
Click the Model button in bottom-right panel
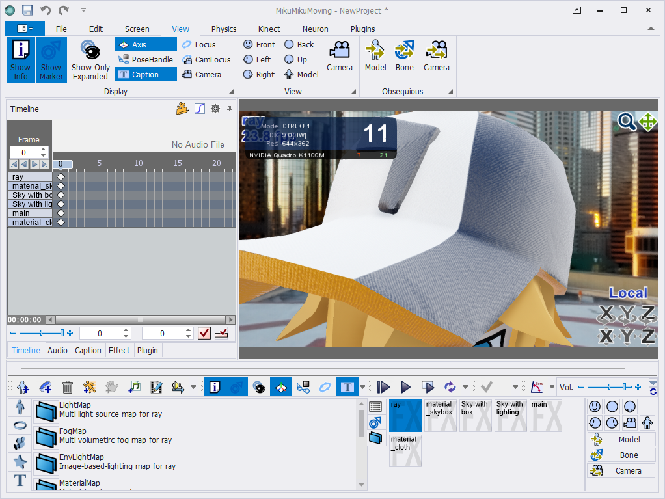[x=621, y=439]
